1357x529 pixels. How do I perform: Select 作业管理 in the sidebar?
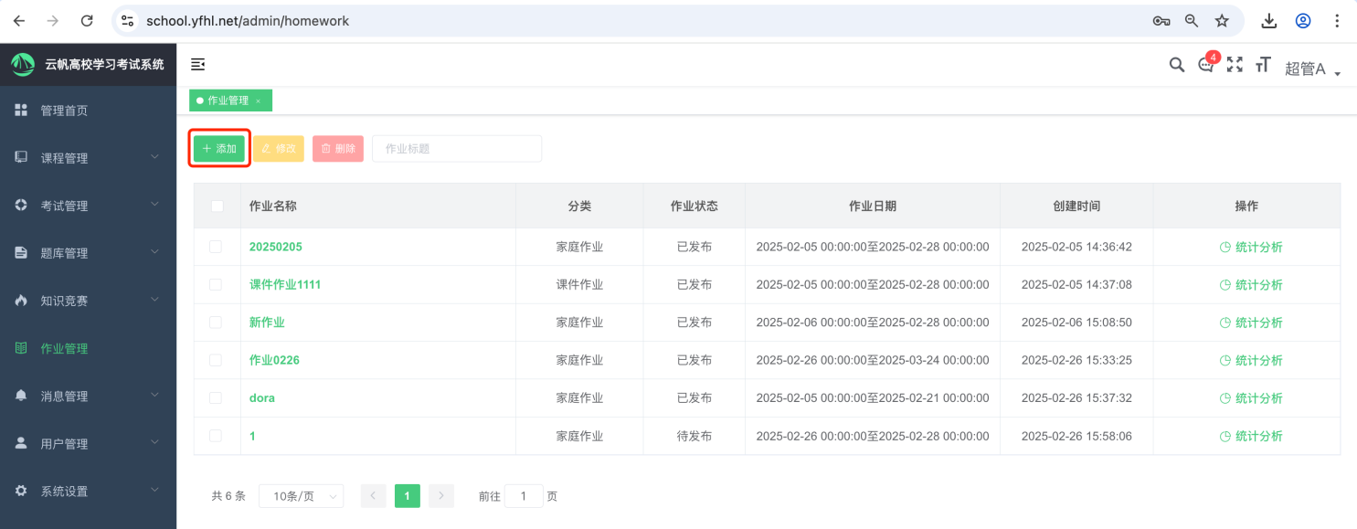coord(88,348)
